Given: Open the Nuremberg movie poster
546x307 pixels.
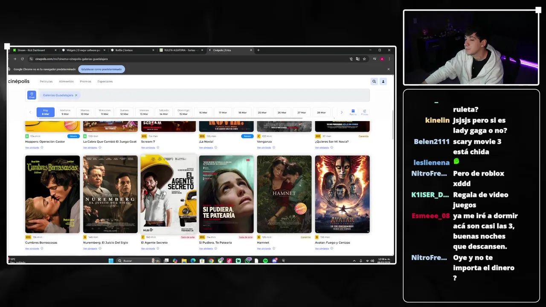Looking at the screenshot, I should [110, 194].
